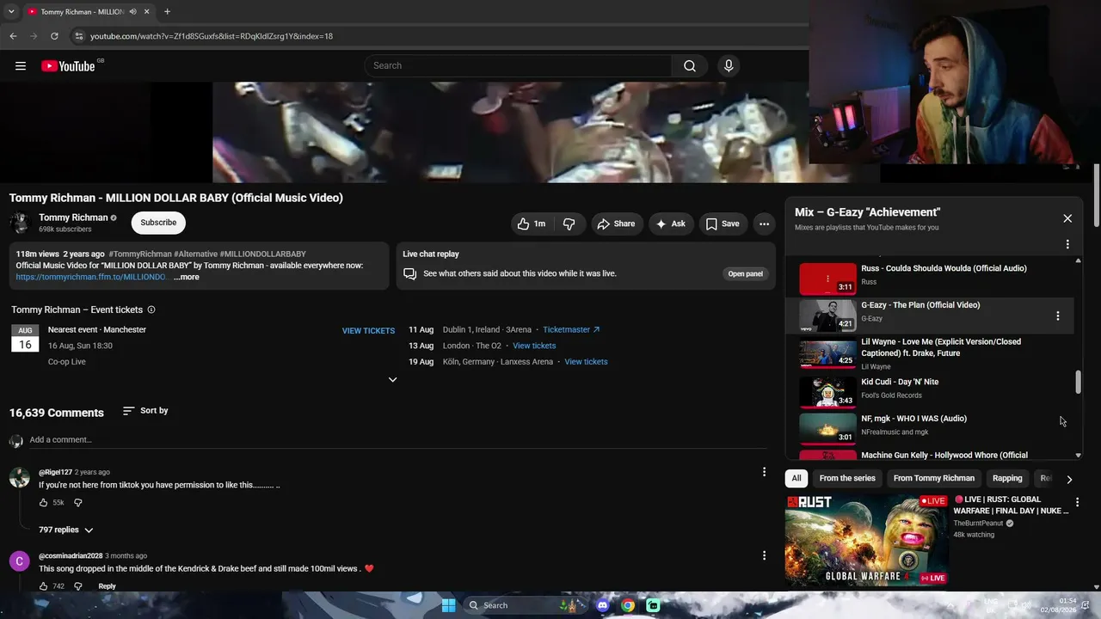Open Ticketmaster link for Dublin show
Screen dimensions: 1101x619
pyautogui.click(x=571, y=329)
